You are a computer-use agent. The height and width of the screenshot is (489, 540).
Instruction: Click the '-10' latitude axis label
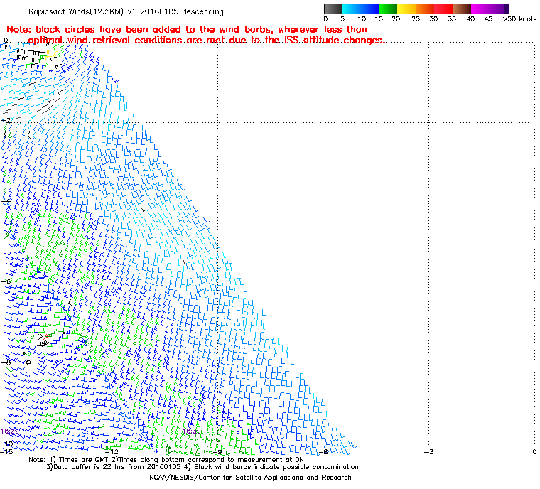click(7, 444)
